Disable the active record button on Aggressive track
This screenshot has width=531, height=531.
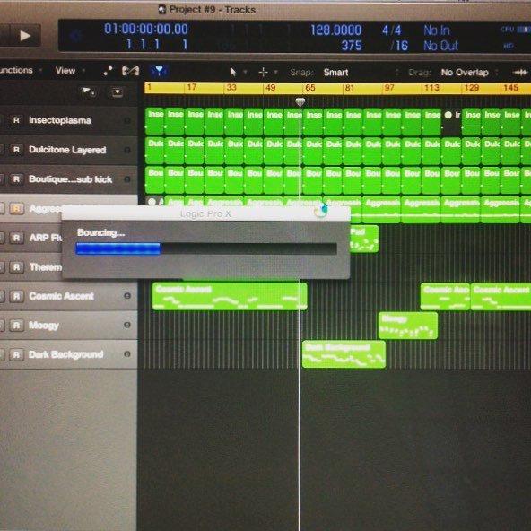coord(16,208)
